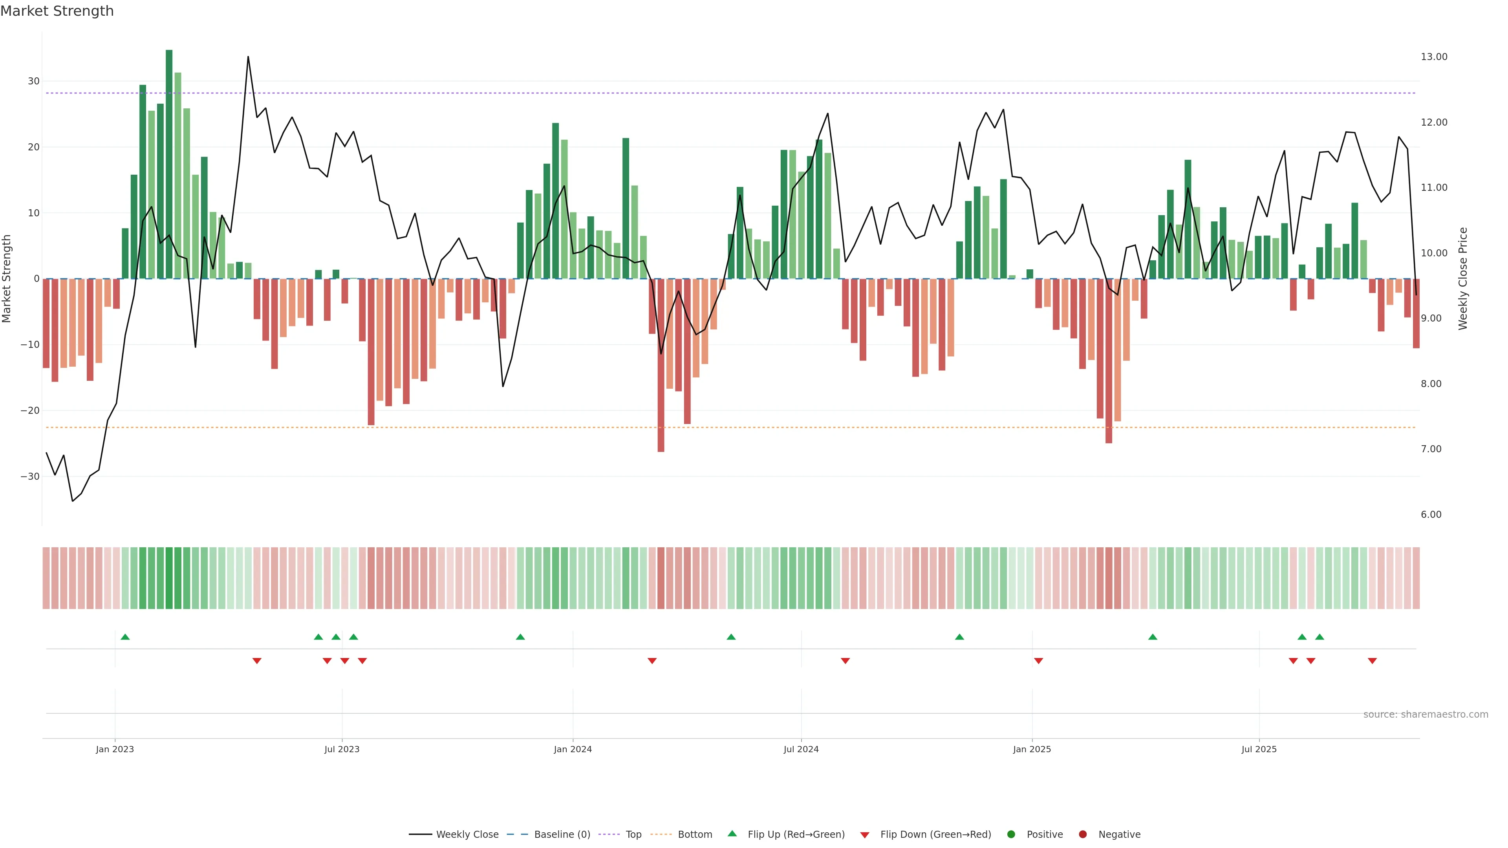Click the Weekly Close Price axis title
Image resolution: width=1508 pixels, height=848 pixels.
coord(1463,279)
